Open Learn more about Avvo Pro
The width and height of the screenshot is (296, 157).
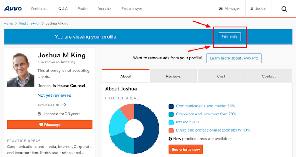(234, 58)
